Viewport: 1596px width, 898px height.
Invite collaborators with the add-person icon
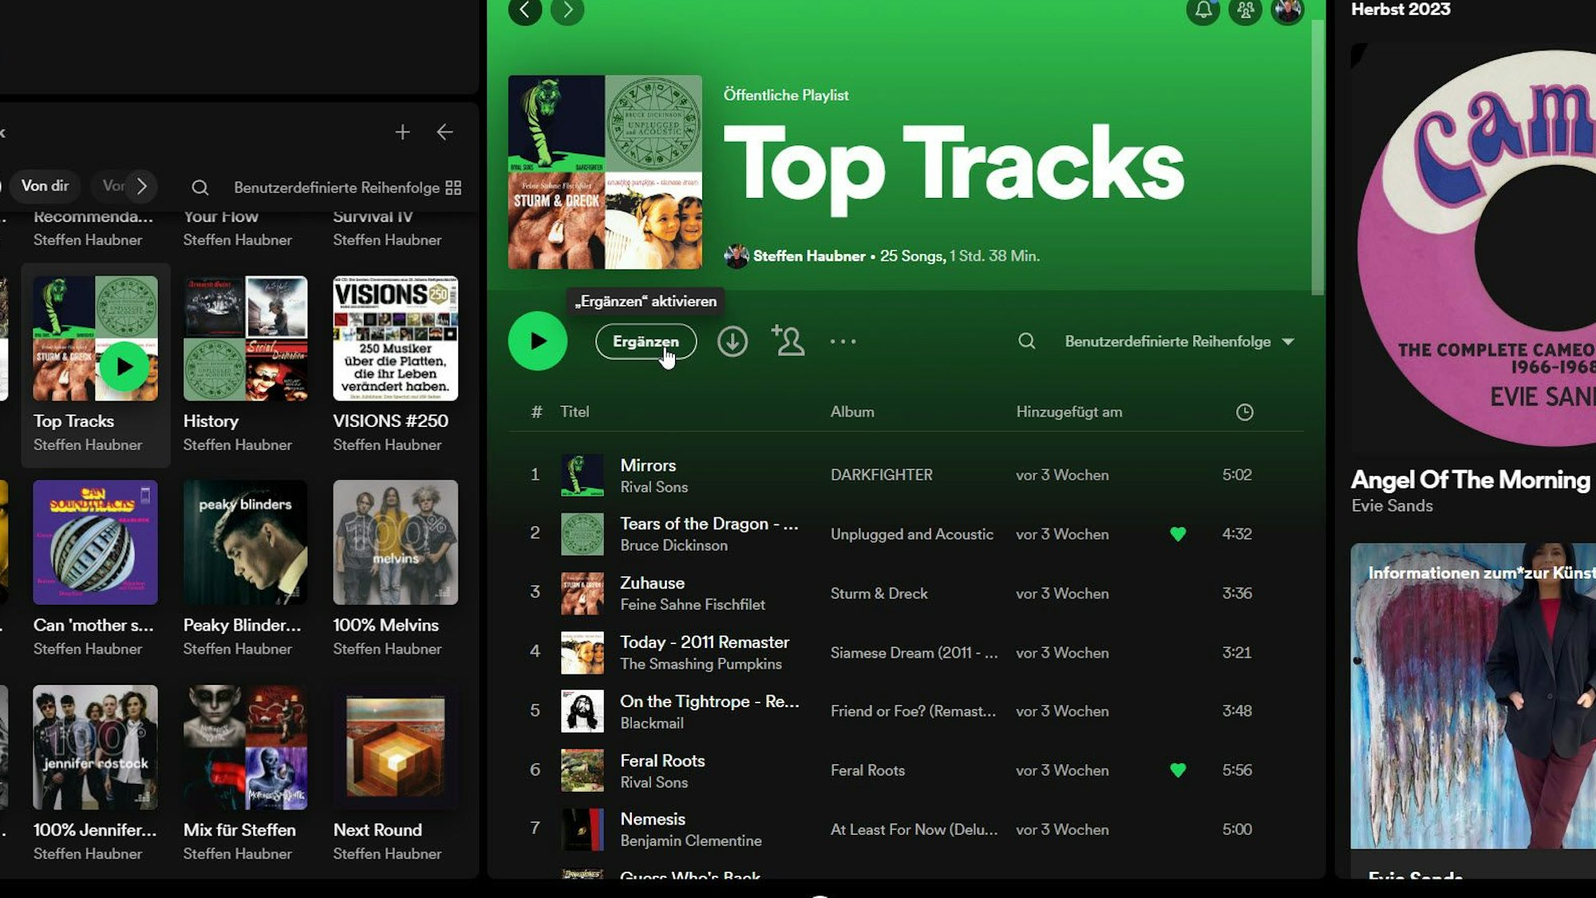(x=788, y=341)
